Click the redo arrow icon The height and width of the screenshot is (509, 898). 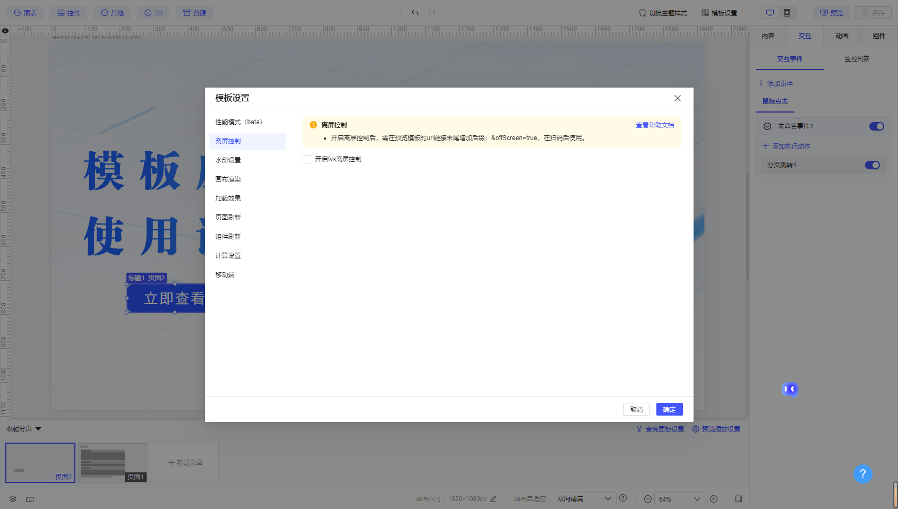coord(432,13)
